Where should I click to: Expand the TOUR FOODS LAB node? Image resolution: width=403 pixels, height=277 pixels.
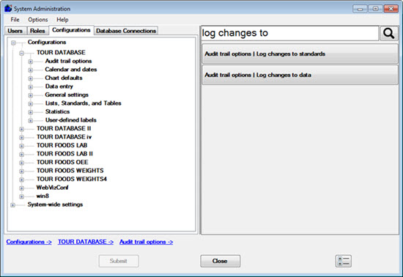21,146
